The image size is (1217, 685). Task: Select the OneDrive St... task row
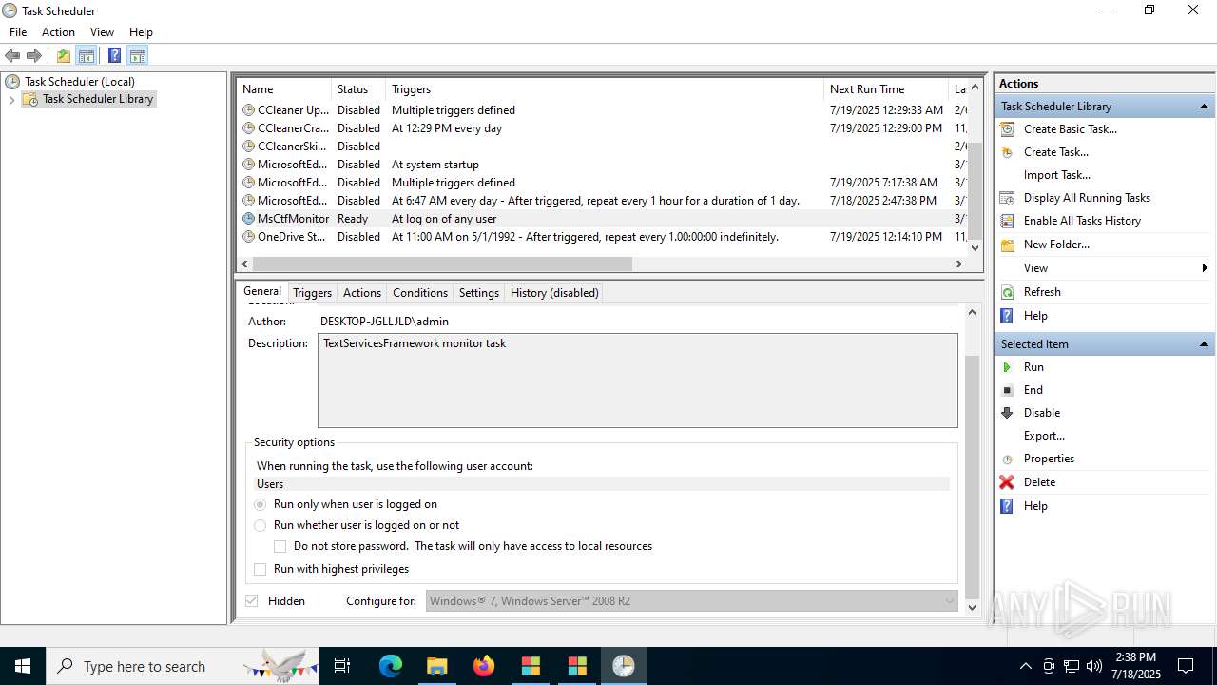tap(601, 237)
